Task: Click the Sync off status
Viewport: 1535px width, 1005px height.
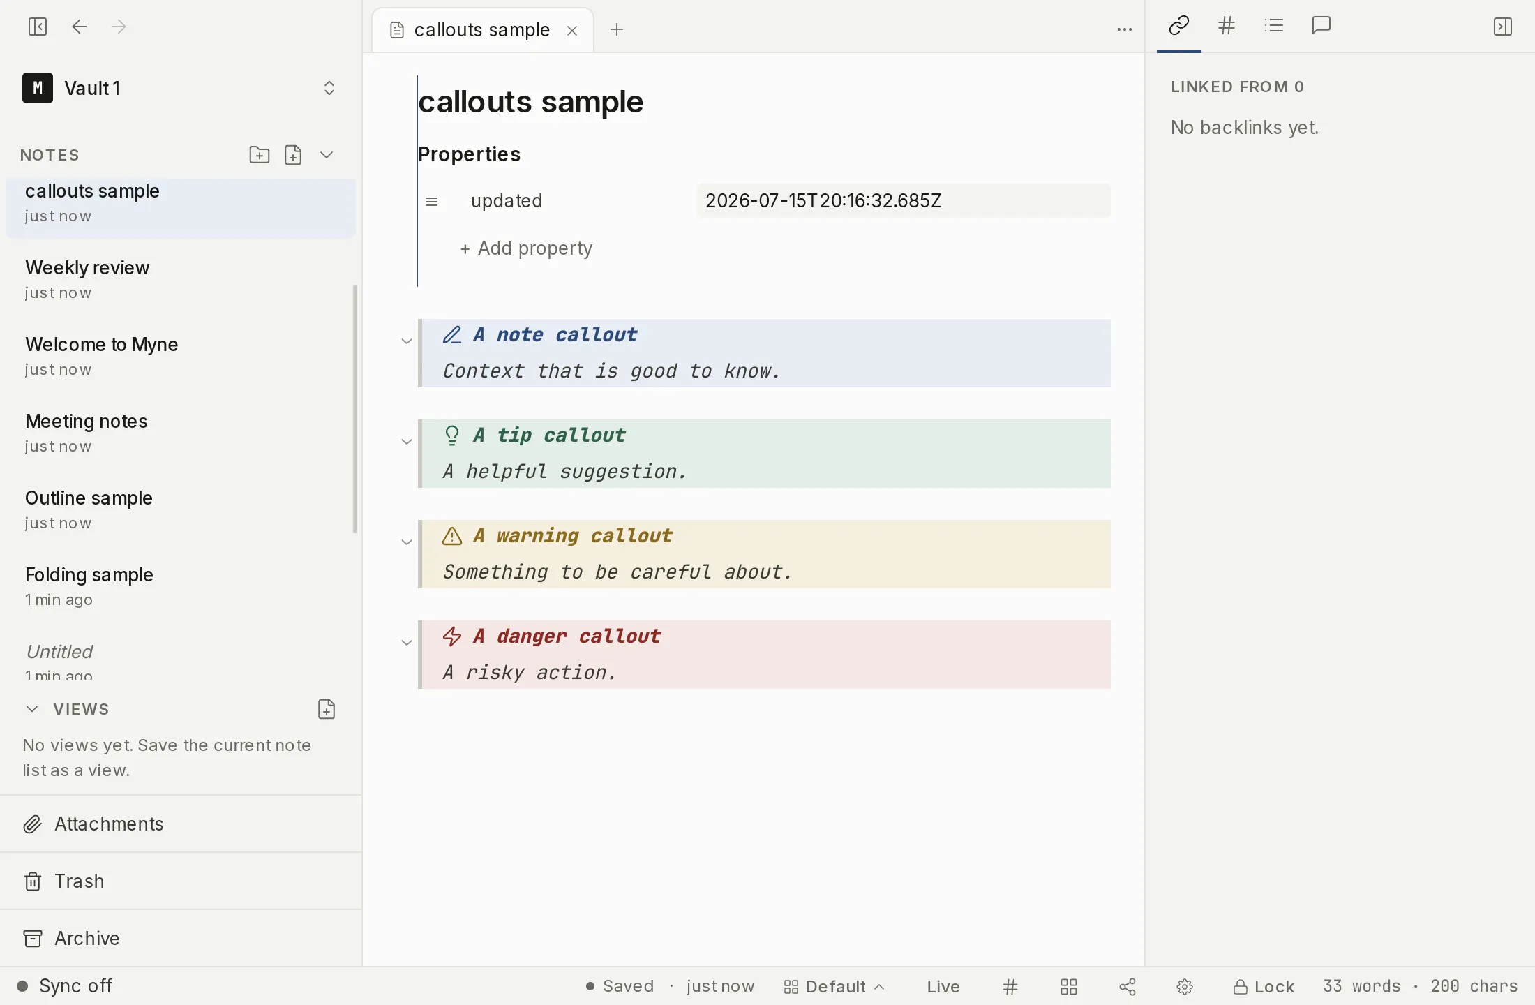Action: tap(64, 986)
